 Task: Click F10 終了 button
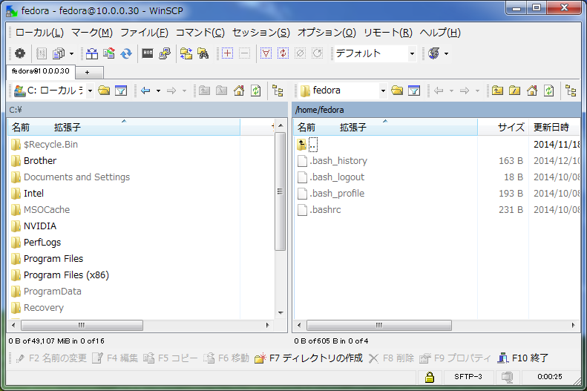(522, 358)
